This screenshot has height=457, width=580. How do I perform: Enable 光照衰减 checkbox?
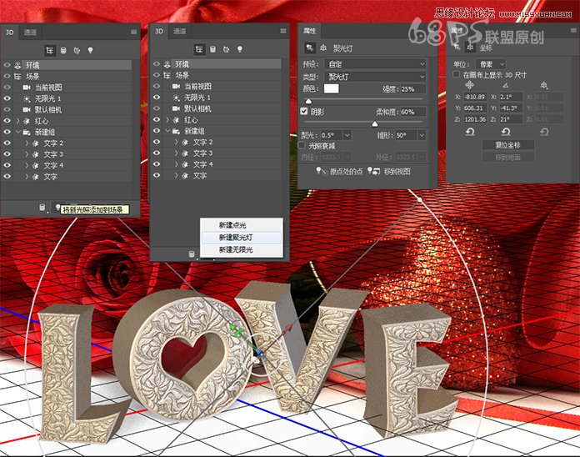coord(302,145)
